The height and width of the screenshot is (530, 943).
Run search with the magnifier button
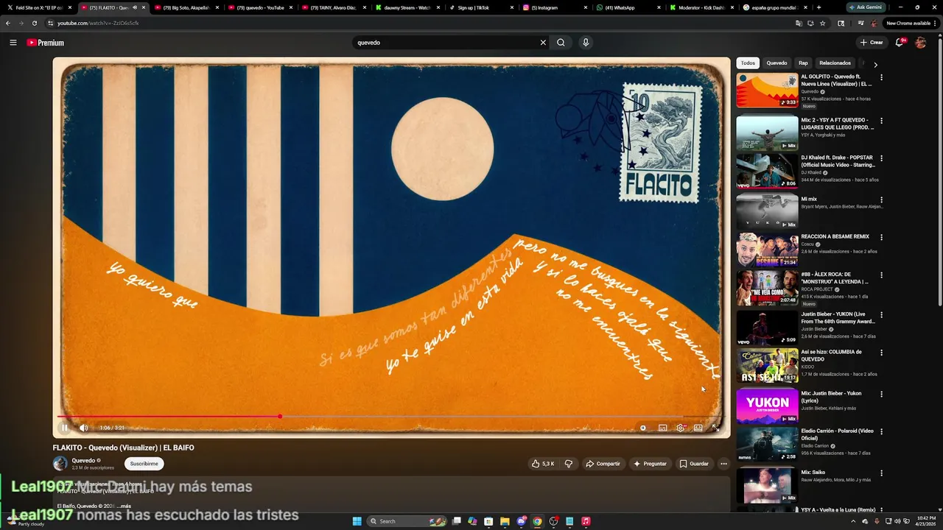point(561,43)
